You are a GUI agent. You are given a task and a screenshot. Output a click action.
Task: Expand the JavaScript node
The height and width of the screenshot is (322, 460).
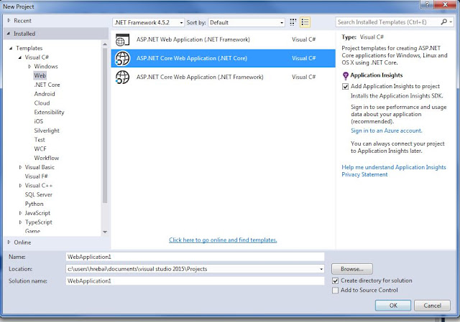coord(20,213)
